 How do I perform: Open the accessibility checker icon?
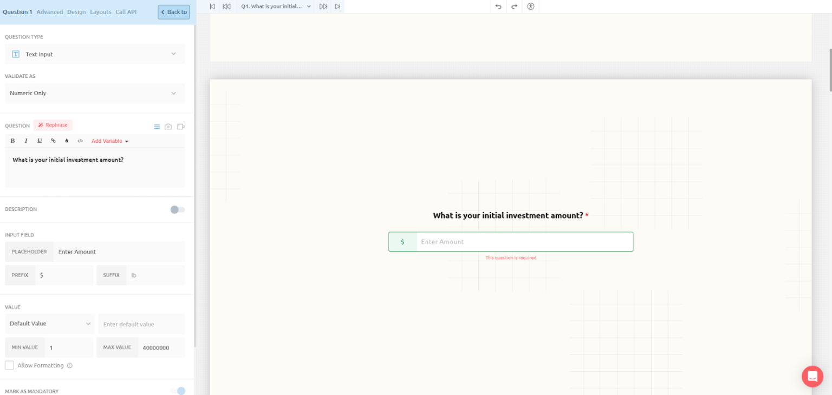click(x=530, y=6)
